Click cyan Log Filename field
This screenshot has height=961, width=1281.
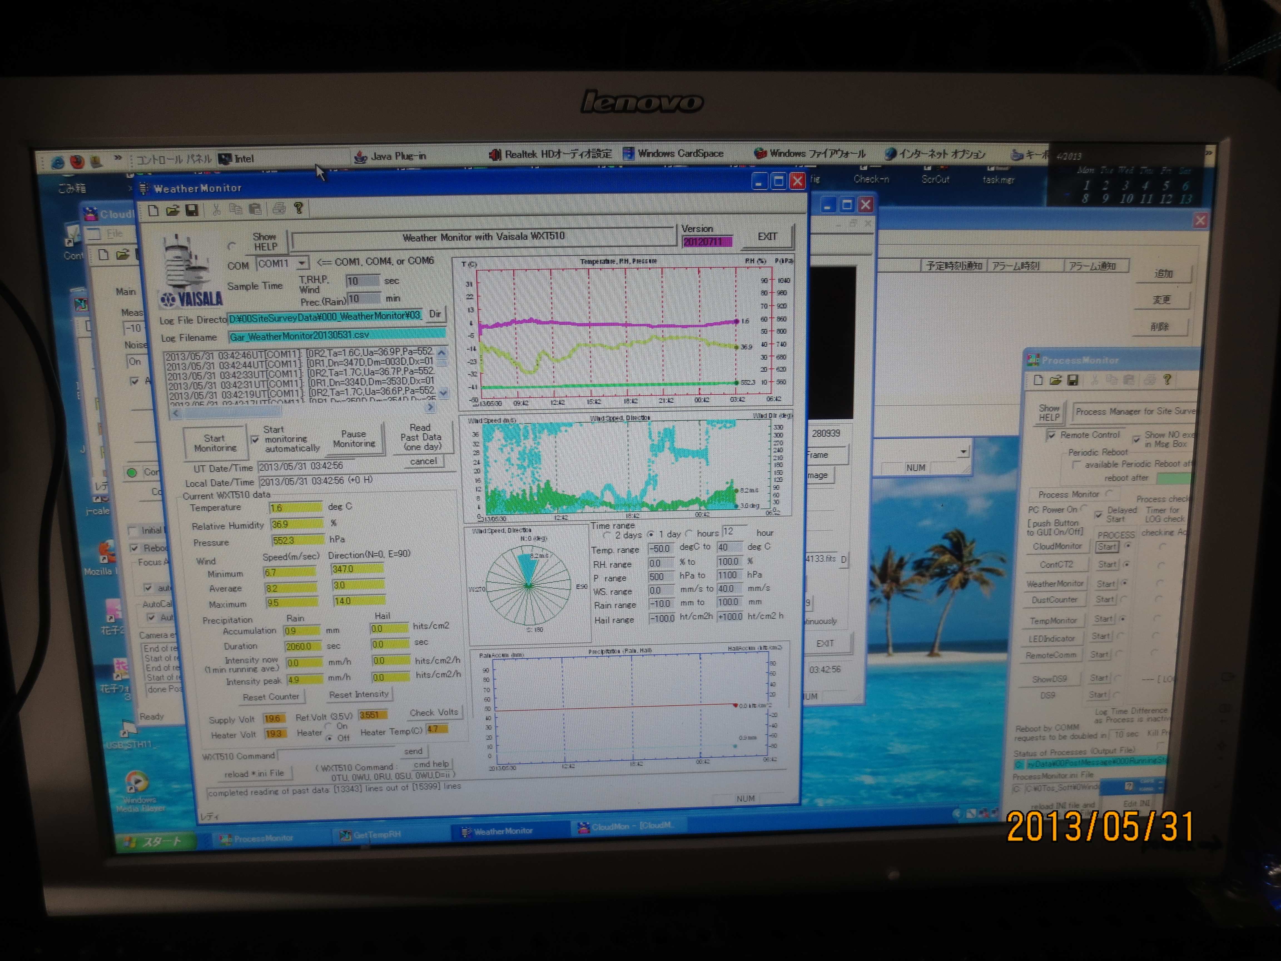(x=337, y=335)
